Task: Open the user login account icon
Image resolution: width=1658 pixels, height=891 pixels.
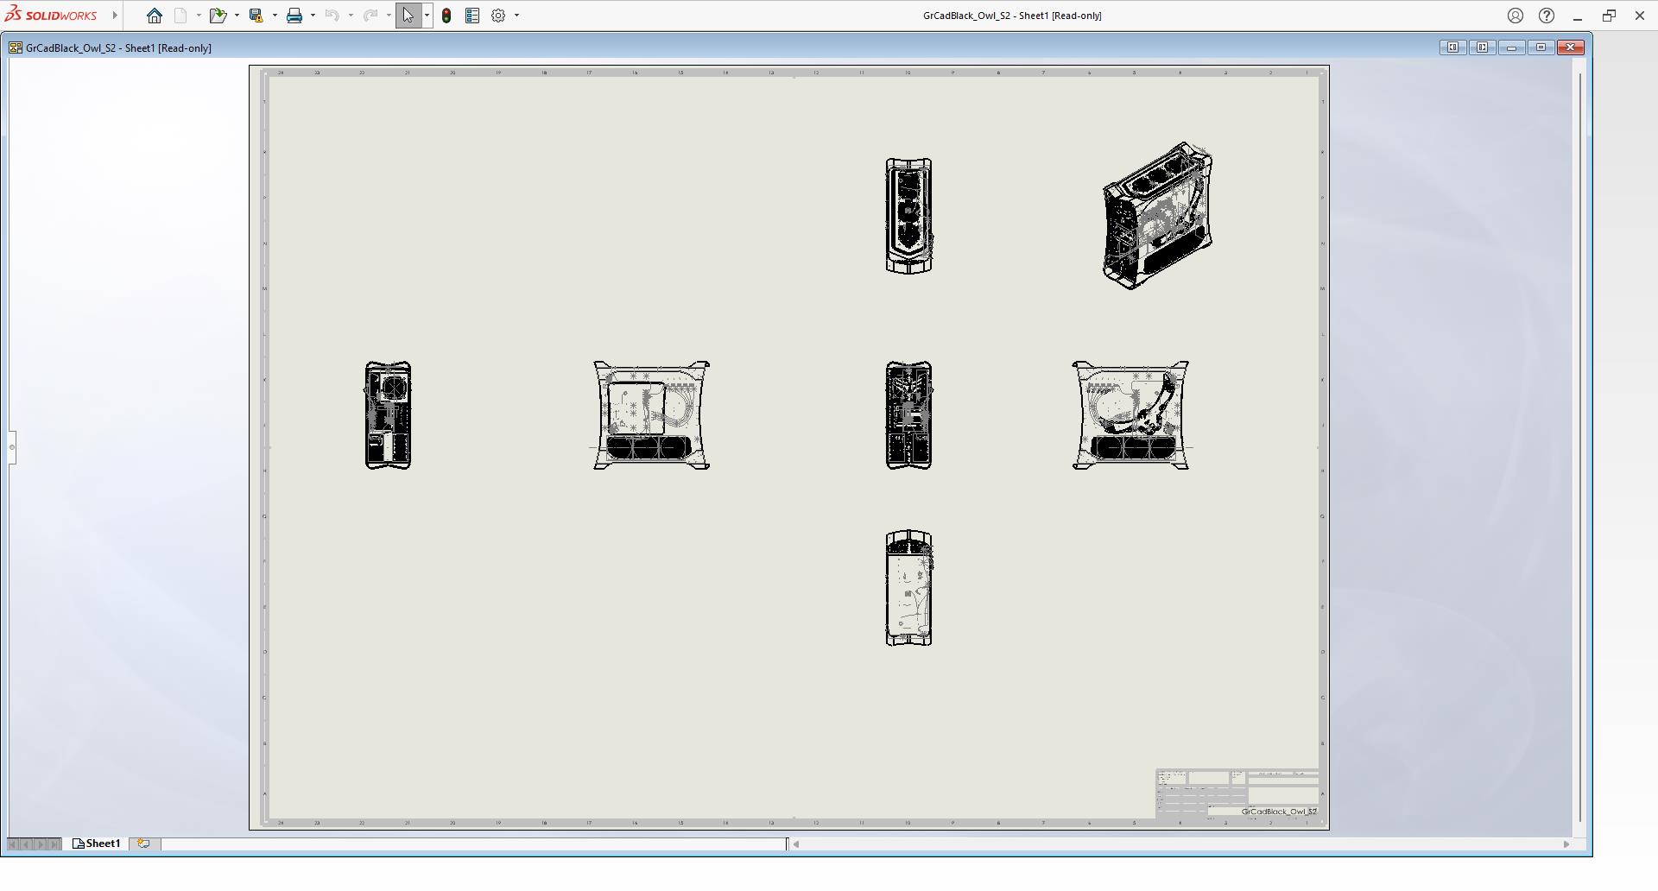Action: (x=1516, y=16)
